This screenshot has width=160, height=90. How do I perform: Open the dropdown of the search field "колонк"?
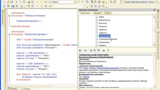pos(75,2)
